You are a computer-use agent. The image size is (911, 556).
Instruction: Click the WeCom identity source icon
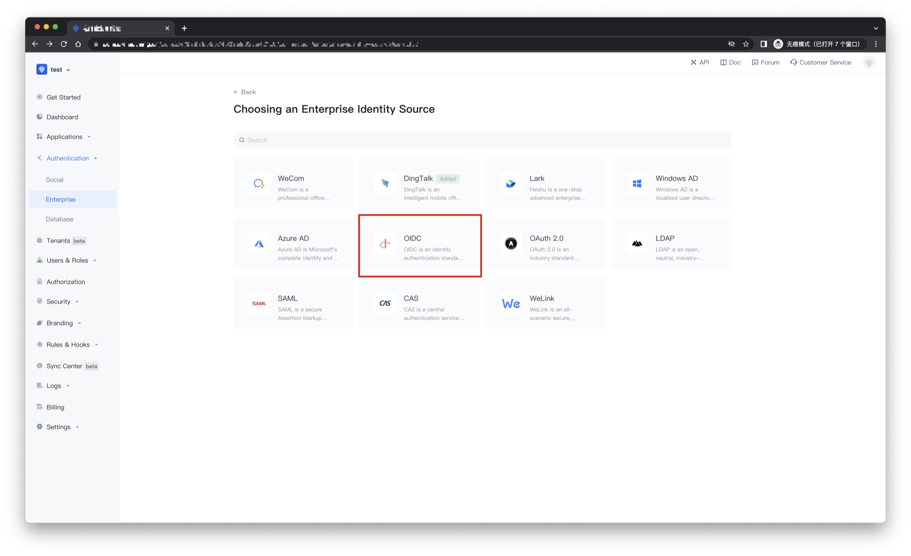click(x=259, y=184)
